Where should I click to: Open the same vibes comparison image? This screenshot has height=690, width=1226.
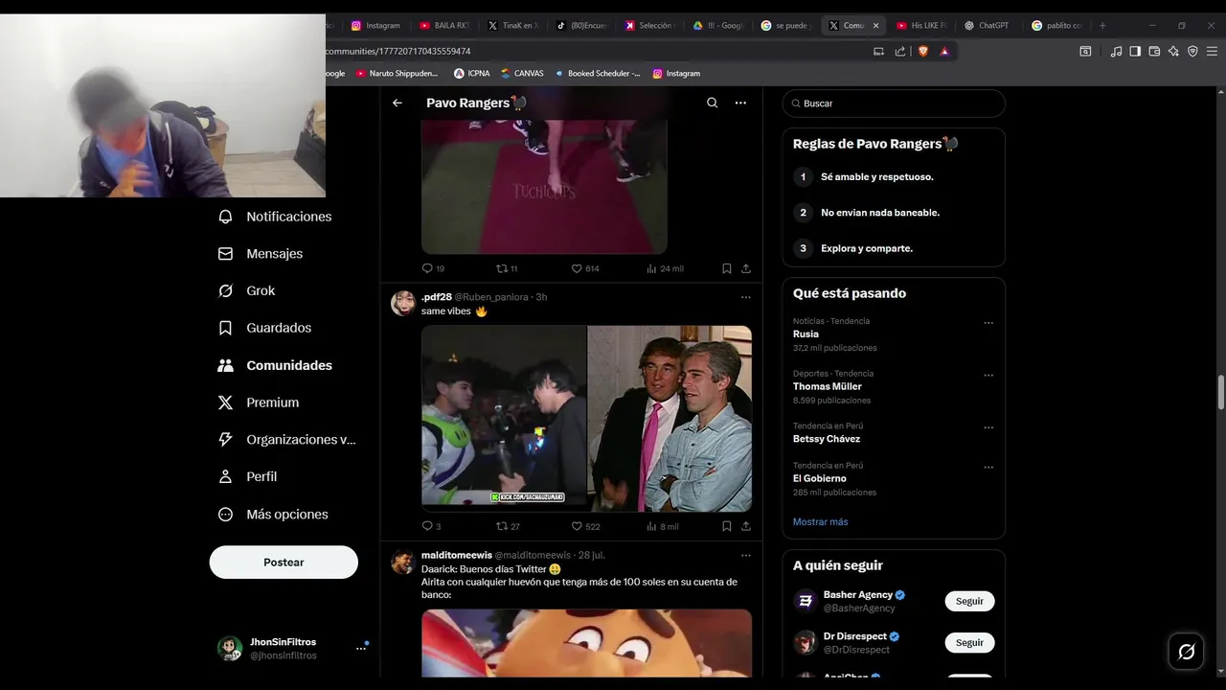pos(586,419)
